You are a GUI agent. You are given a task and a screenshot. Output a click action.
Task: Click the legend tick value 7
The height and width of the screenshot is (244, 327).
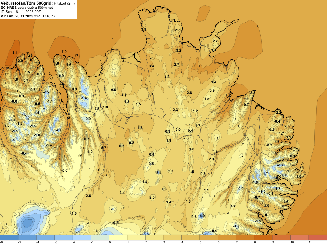pyautogui.click(x=237, y=242)
